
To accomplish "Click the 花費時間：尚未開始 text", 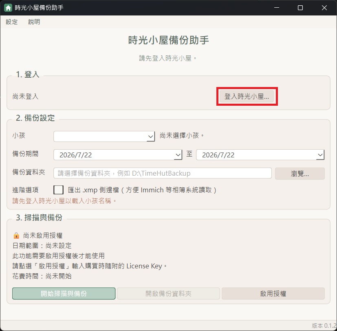I will click(x=42, y=276).
